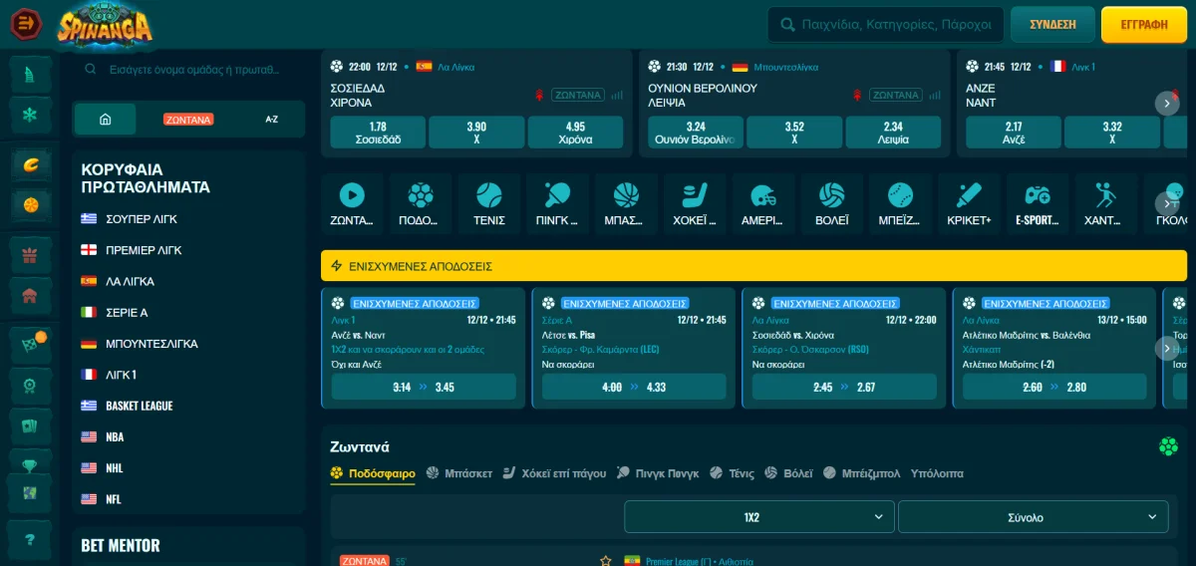This screenshot has width=1196, height=566.
Task: Open the help question mark icon in the sidebar
Action: pos(29,540)
